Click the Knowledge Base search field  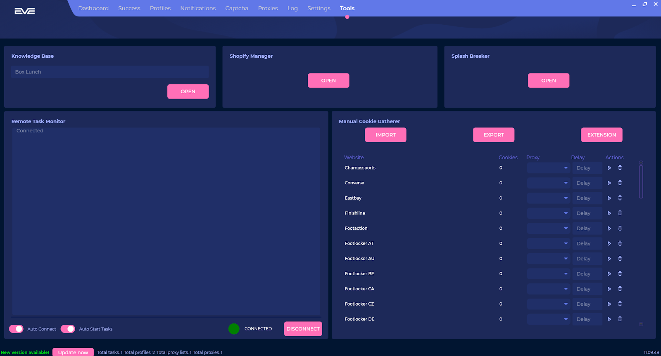(x=110, y=72)
